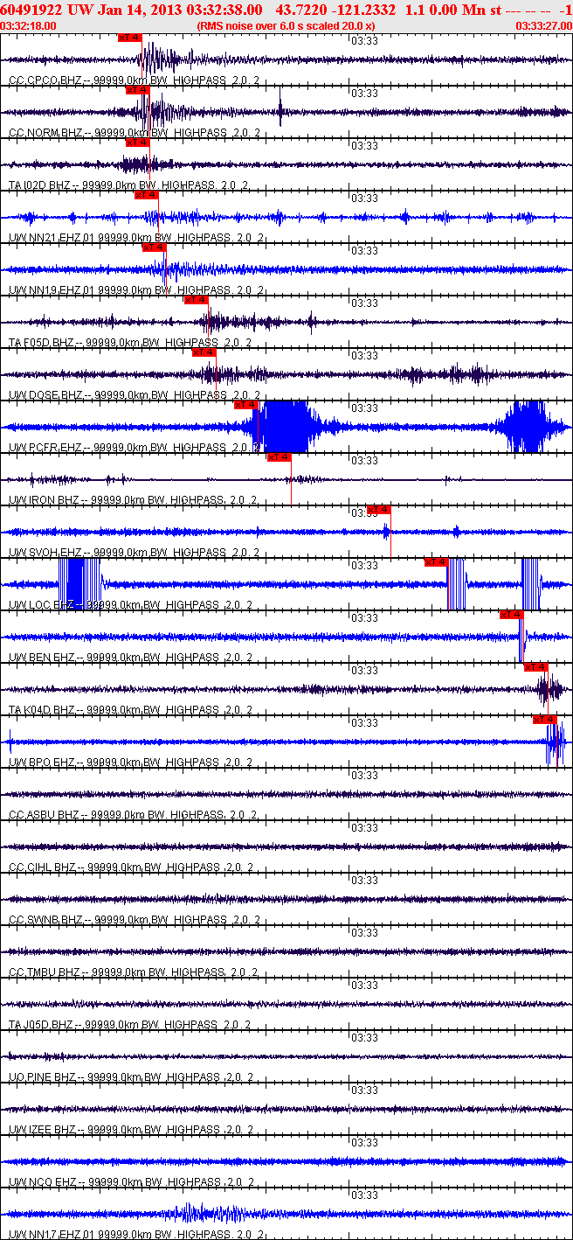
Task: Click the red pick flag on UW.IRON trace
Action: [x=280, y=457]
